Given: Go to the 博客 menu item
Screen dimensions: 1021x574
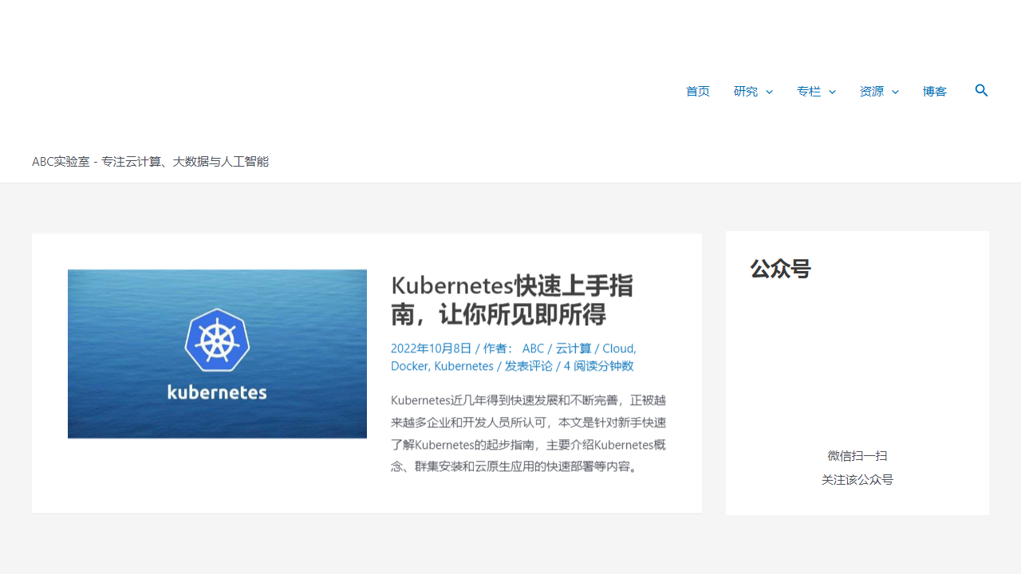Looking at the screenshot, I should 935,91.
